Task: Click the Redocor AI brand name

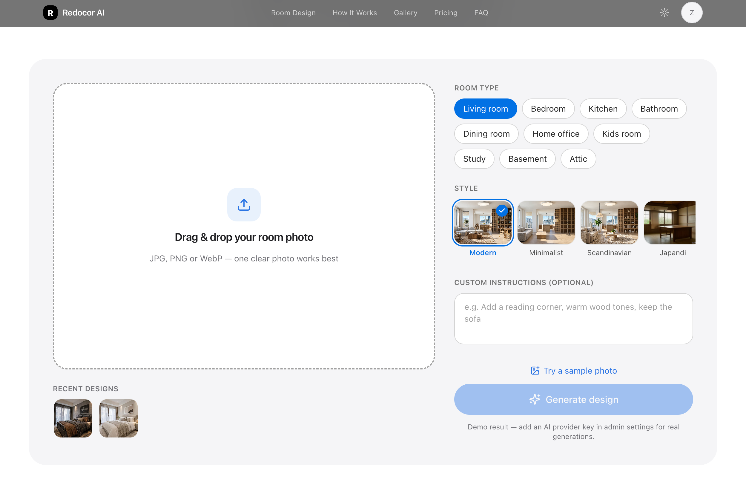Action: [83, 13]
